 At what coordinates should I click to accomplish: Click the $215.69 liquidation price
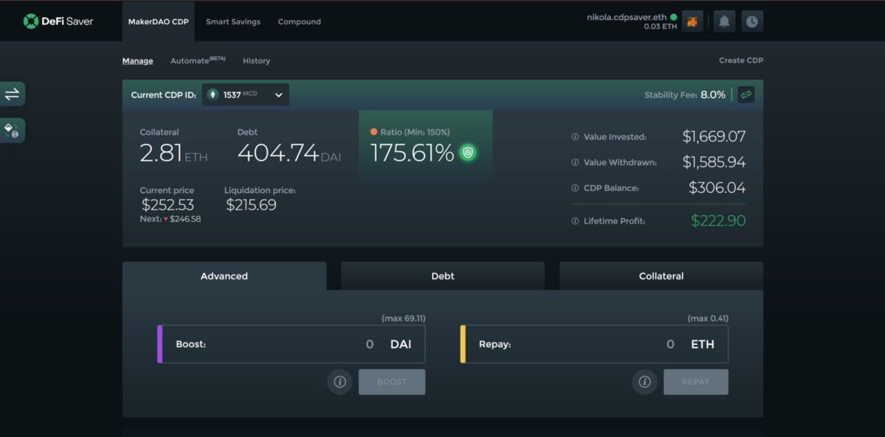[x=251, y=205]
